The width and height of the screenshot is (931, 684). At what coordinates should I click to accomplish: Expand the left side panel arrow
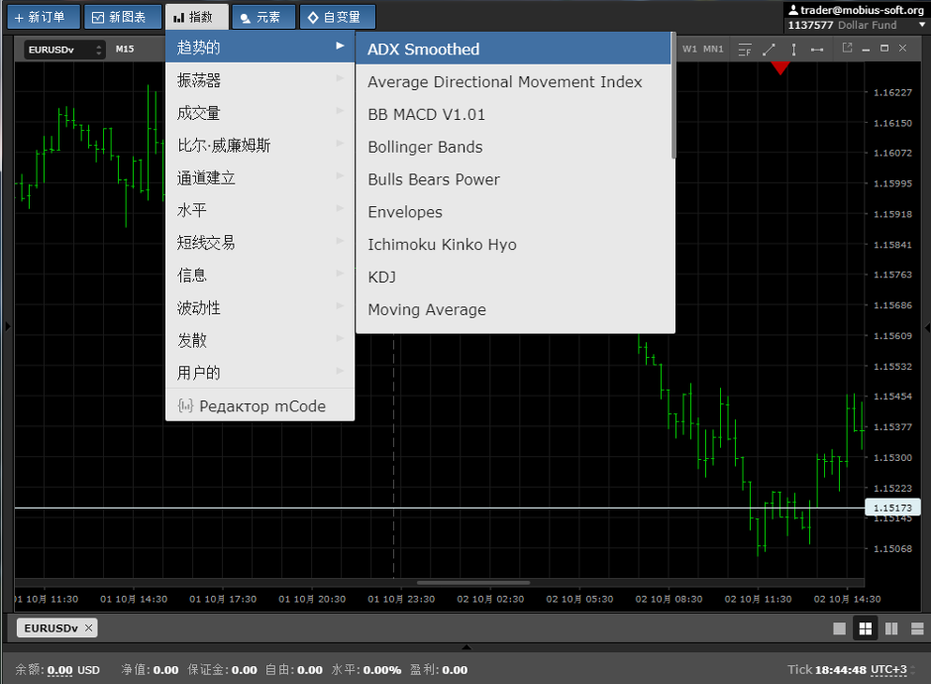pos(7,326)
